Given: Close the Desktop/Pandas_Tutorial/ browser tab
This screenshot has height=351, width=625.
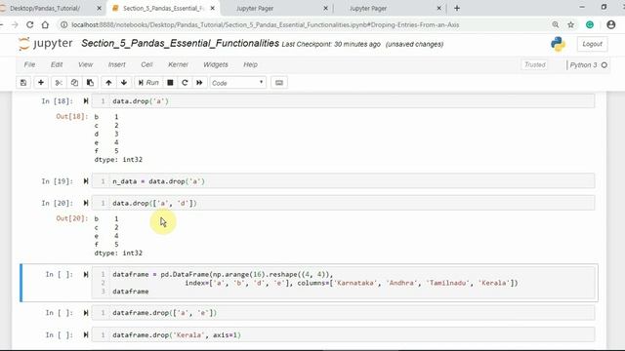Looking at the screenshot, I should (100, 8).
